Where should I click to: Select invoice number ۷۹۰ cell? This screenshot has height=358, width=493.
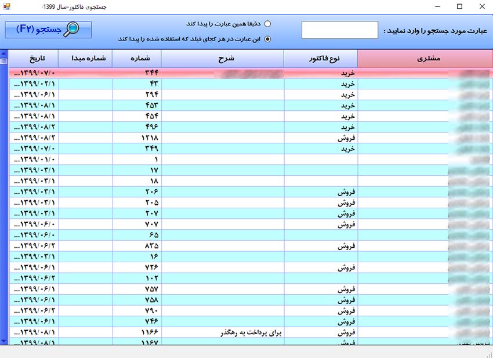point(137,310)
